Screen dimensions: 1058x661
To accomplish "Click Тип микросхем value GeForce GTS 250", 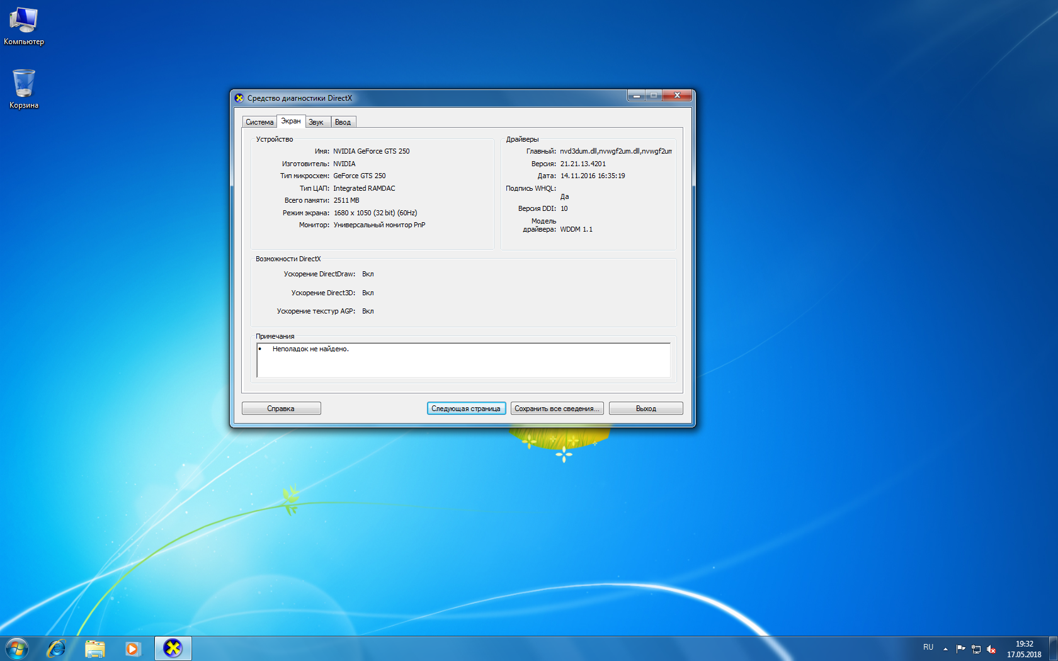I will click(x=360, y=176).
